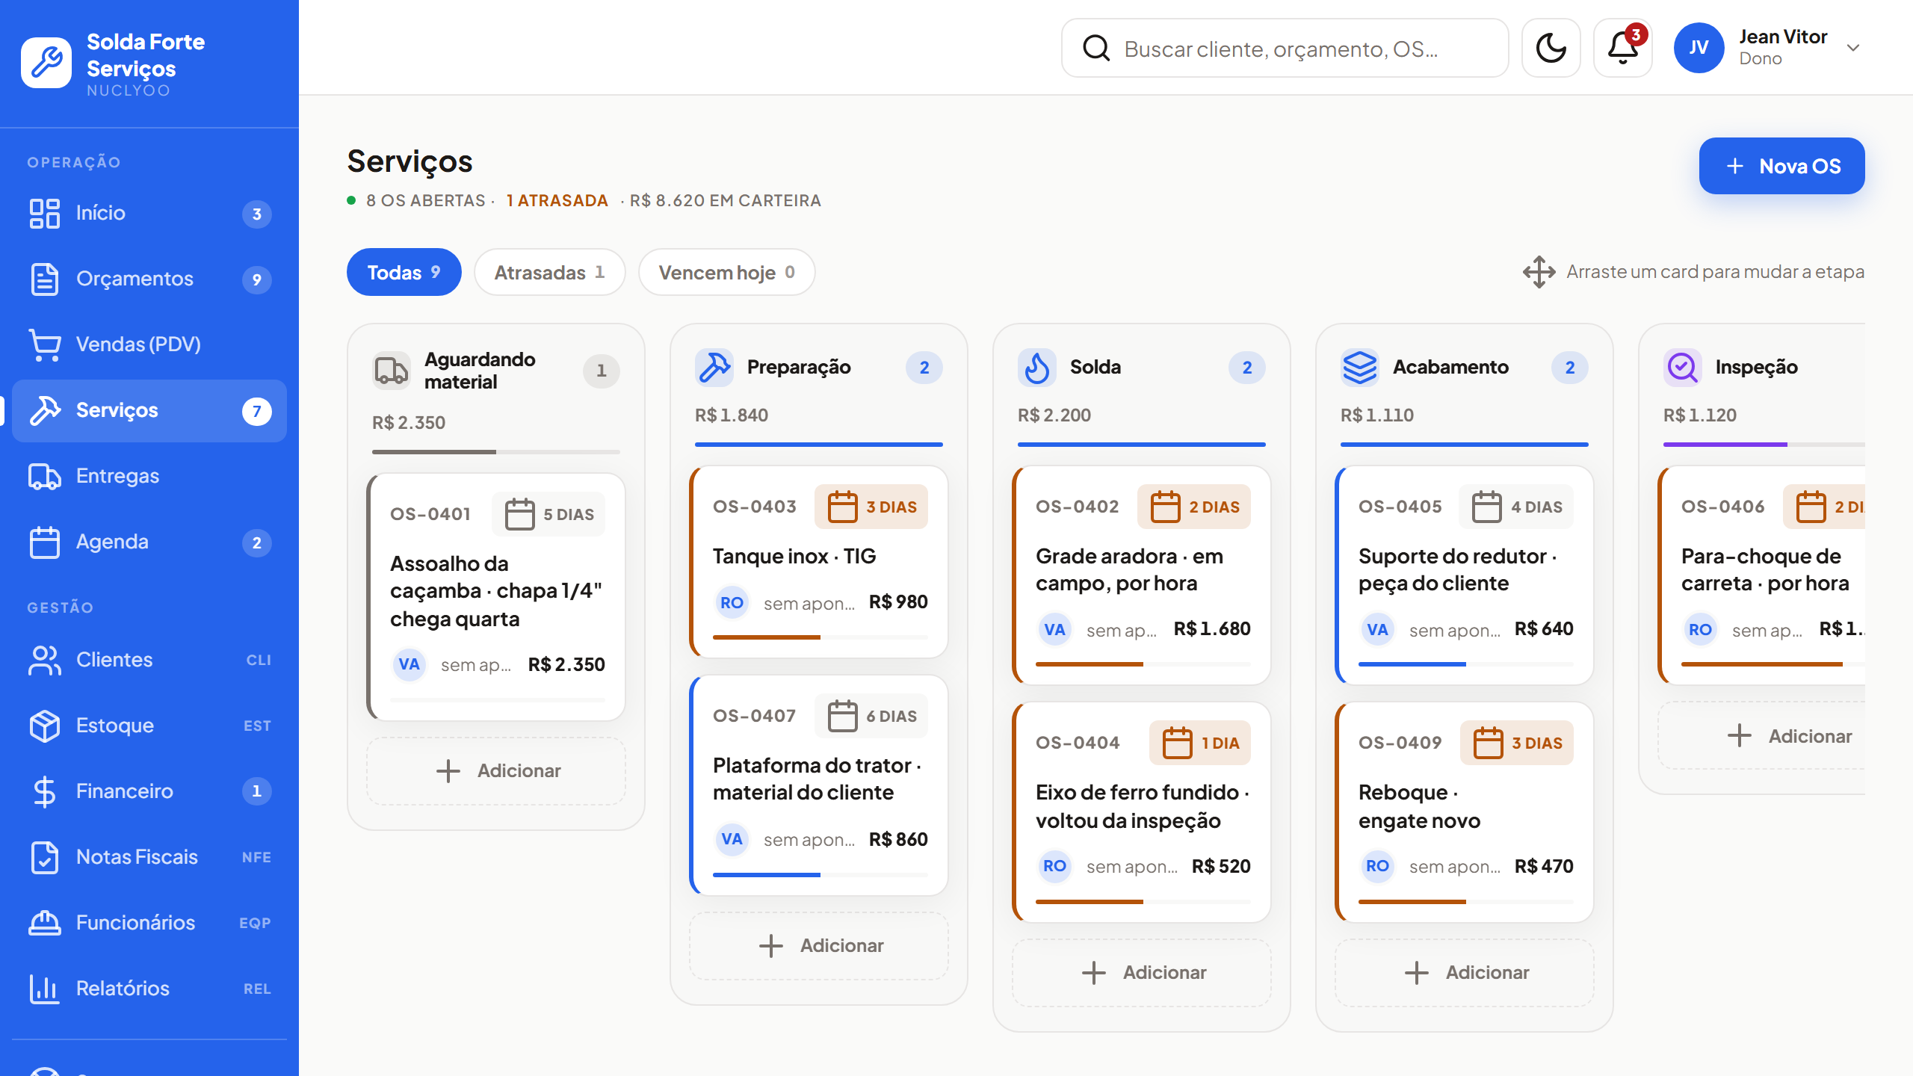The image size is (1913, 1076).
Task: Click Adicionar under Aguardando material column
Action: click(496, 770)
